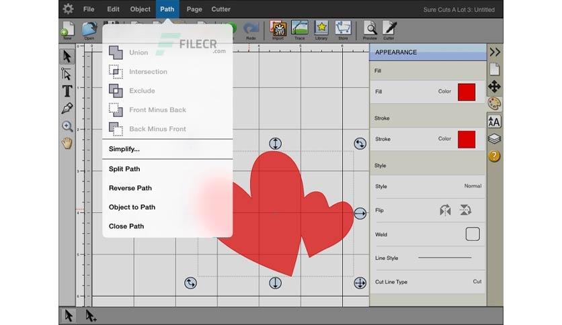This screenshot has width=562, height=325.
Task: Change the Cut Line Type value
Action: [x=477, y=282]
